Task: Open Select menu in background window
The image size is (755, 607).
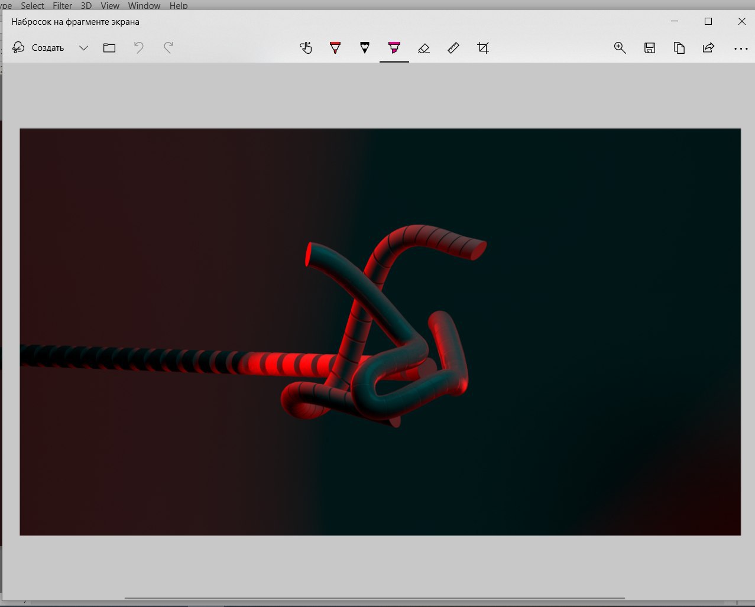Action: 33,5
